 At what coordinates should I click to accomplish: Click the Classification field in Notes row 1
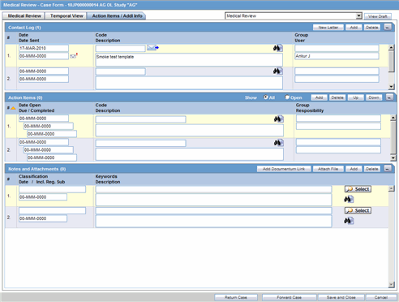tap(52, 189)
